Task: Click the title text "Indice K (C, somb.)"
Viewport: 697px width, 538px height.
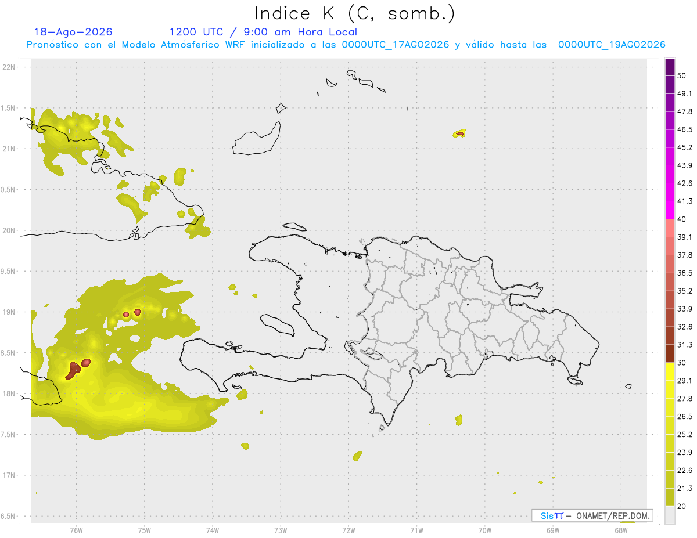Action: (354, 13)
